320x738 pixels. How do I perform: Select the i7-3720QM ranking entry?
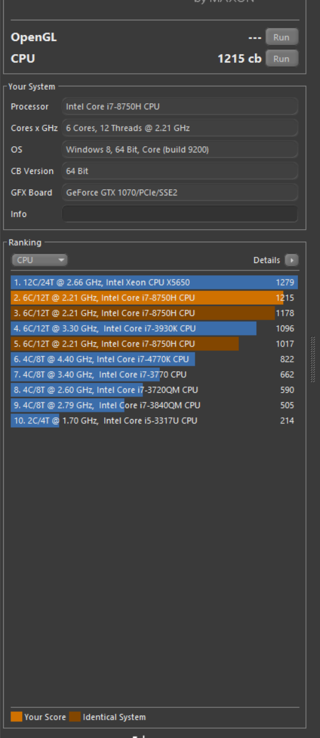pyautogui.click(x=154, y=390)
